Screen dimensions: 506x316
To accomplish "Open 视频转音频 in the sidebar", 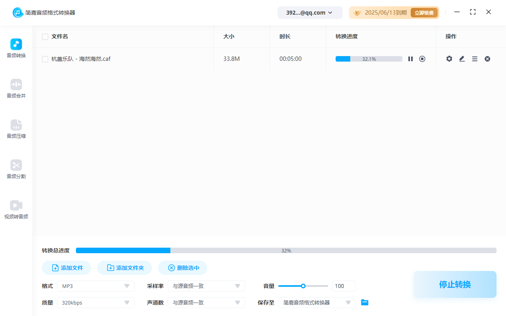I will pyautogui.click(x=16, y=209).
